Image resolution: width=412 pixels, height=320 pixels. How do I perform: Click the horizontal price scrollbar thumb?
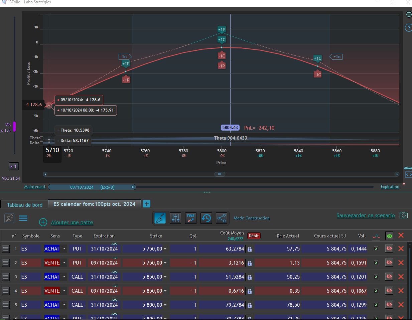point(220,174)
